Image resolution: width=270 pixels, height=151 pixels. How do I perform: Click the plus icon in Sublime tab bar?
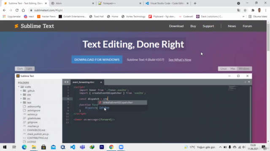(245, 82)
